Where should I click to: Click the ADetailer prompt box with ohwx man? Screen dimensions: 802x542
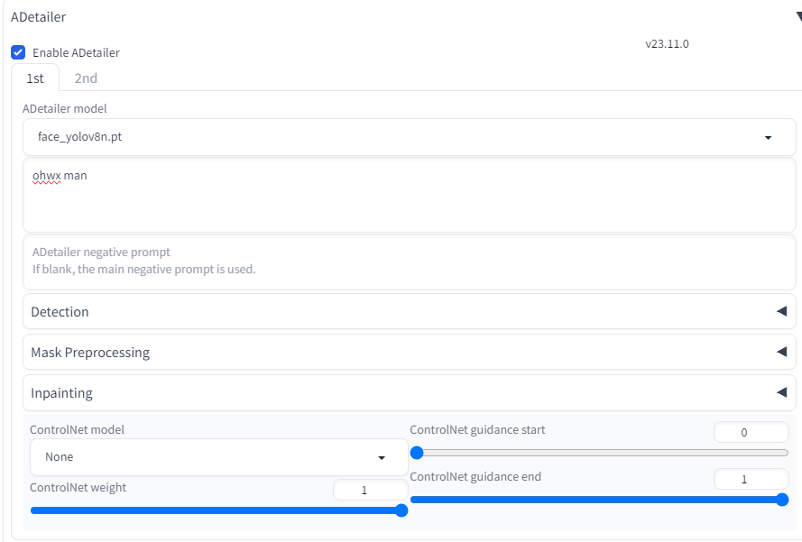409,196
